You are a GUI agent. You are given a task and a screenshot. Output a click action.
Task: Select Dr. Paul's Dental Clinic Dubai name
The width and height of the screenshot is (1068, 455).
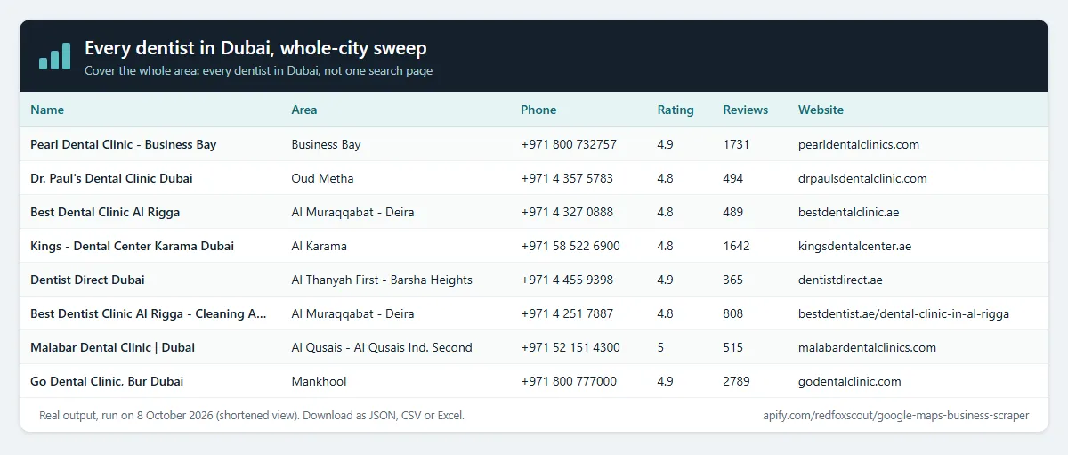(111, 178)
